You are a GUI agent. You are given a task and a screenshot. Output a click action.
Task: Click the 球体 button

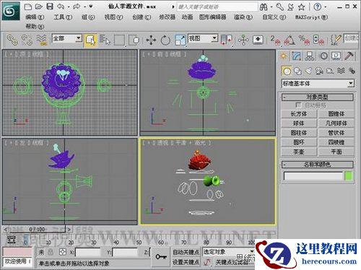click(299, 123)
